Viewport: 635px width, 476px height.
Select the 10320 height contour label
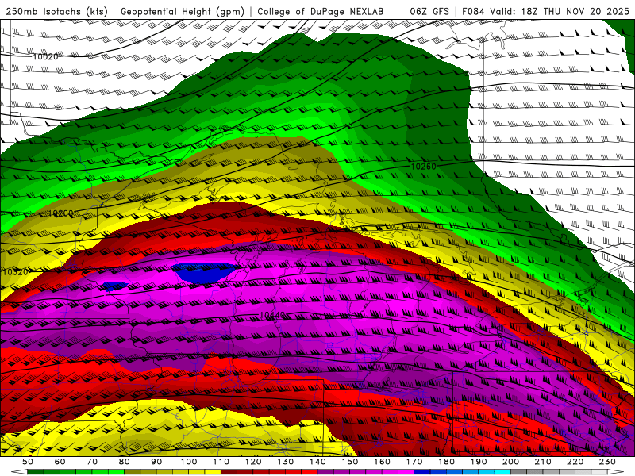pyautogui.click(x=15, y=271)
